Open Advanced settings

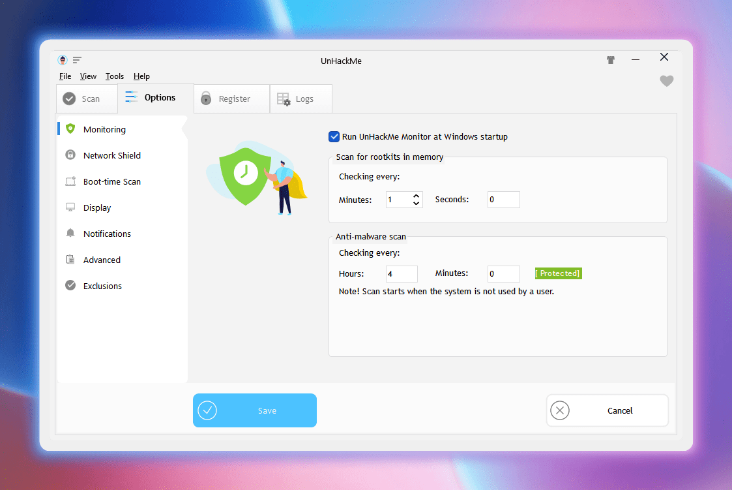coord(121,260)
